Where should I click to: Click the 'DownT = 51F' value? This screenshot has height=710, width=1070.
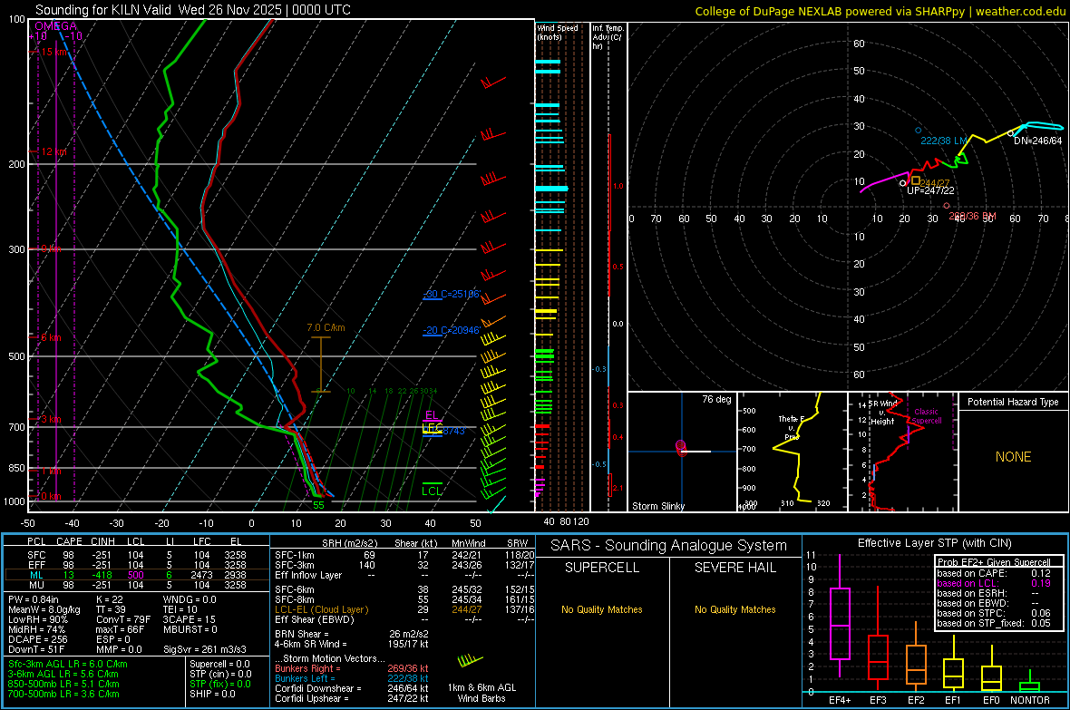36,649
